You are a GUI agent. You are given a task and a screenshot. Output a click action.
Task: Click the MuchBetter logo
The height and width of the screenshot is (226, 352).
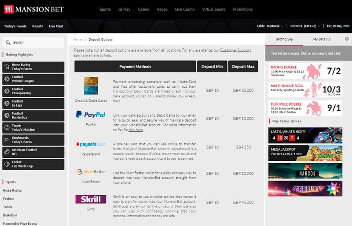(91, 172)
